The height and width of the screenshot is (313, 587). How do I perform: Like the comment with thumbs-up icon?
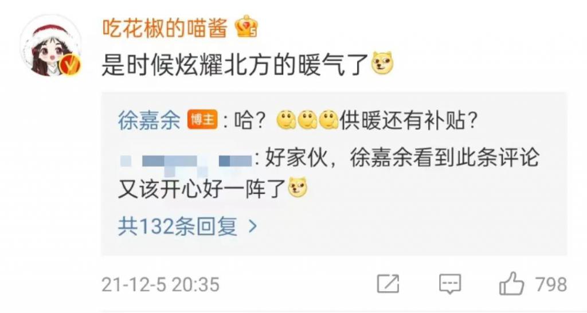click(x=511, y=283)
